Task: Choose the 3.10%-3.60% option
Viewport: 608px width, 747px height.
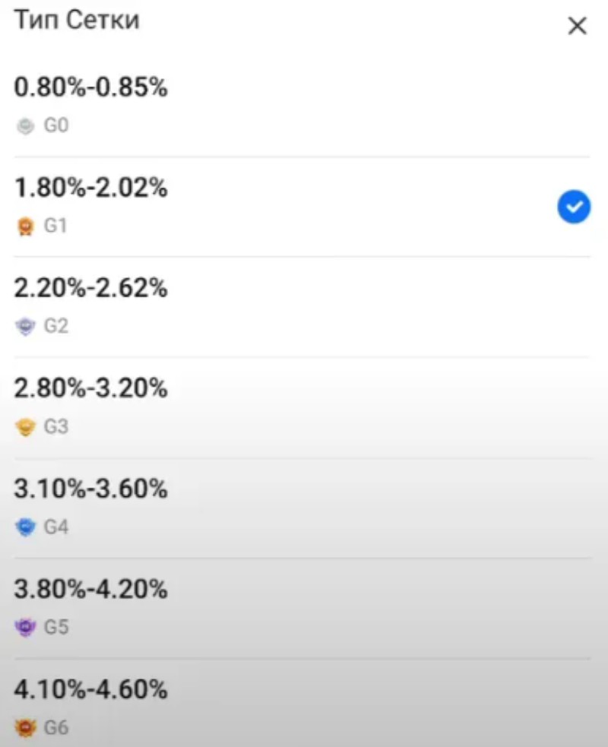Action: [x=91, y=489]
